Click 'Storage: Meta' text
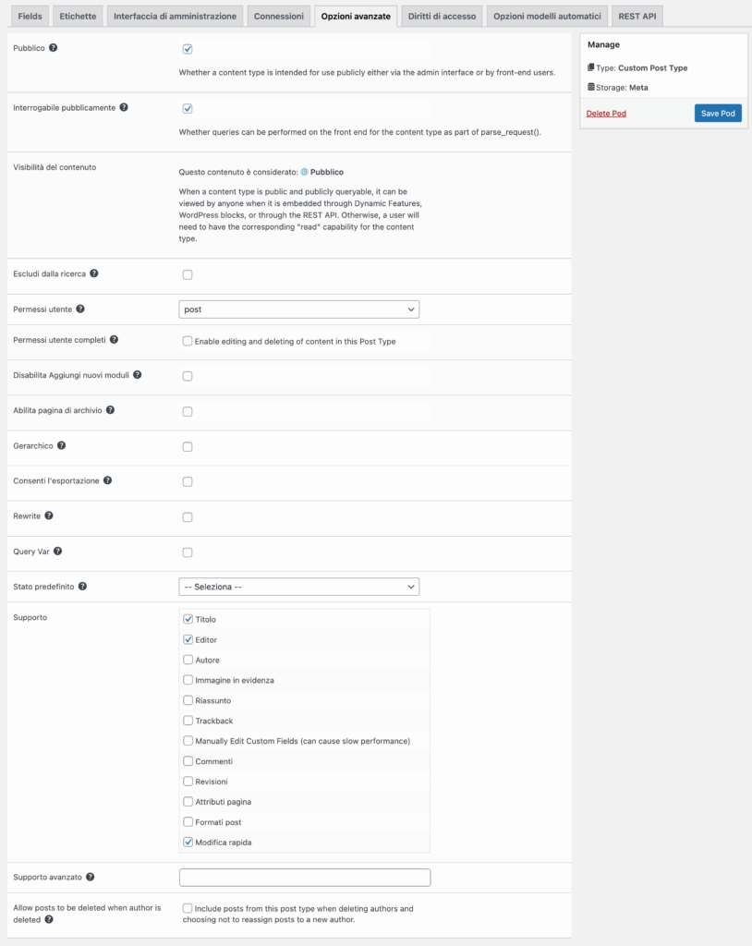This screenshot has height=946, width=752. (622, 88)
